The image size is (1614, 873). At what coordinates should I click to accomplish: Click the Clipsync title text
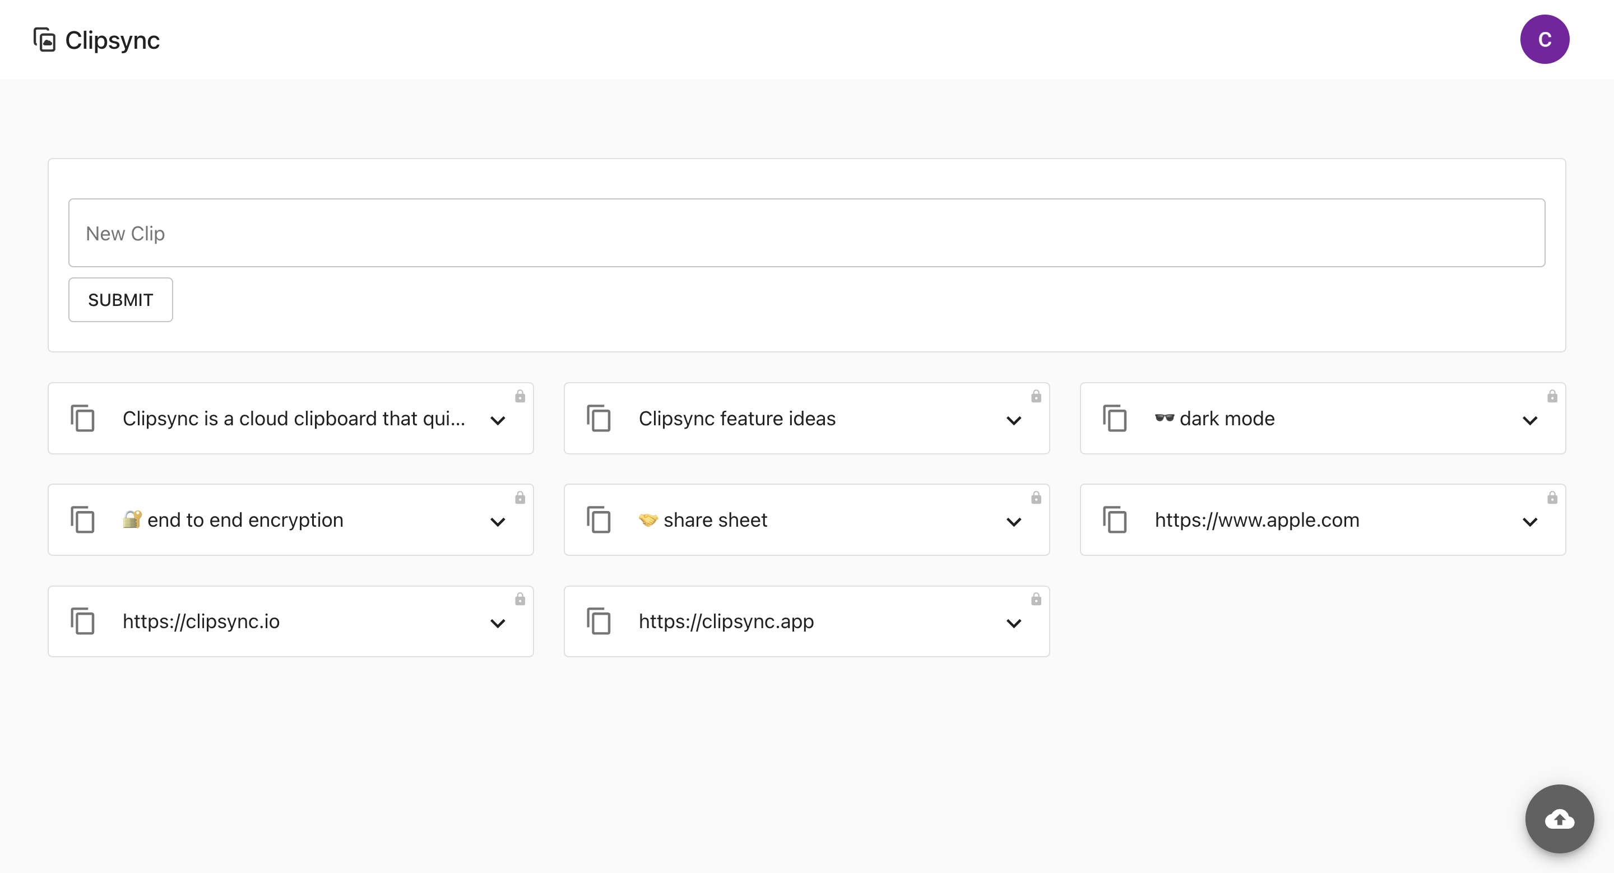coord(112,41)
